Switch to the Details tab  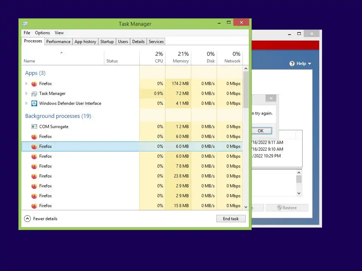click(x=138, y=42)
